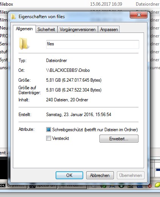Click the lime green tray icon
This screenshot has height=197, width=160.
157,185
